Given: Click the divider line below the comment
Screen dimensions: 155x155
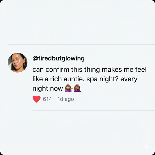Looking at the screenshot, I should [93, 111].
